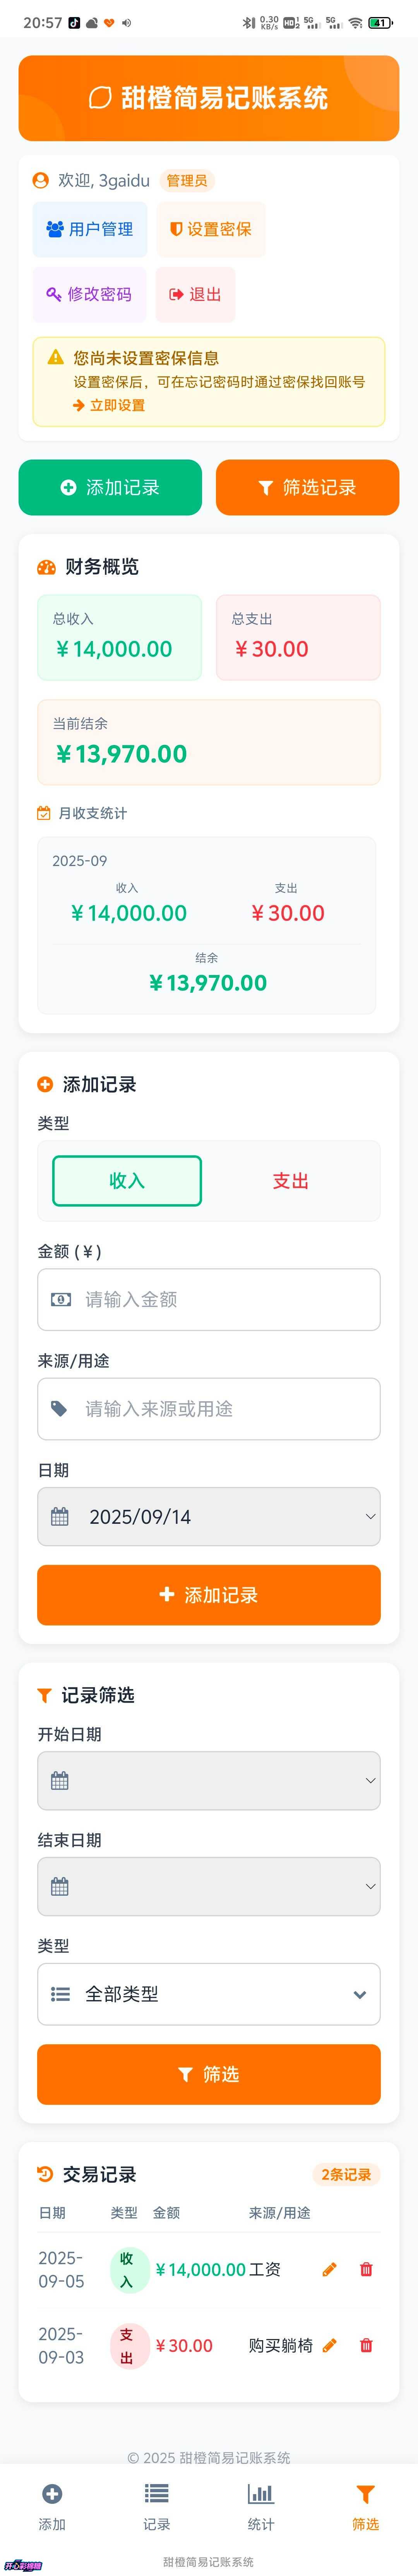
Task: Open the 全部类型 dropdown
Action: pos(209,1994)
